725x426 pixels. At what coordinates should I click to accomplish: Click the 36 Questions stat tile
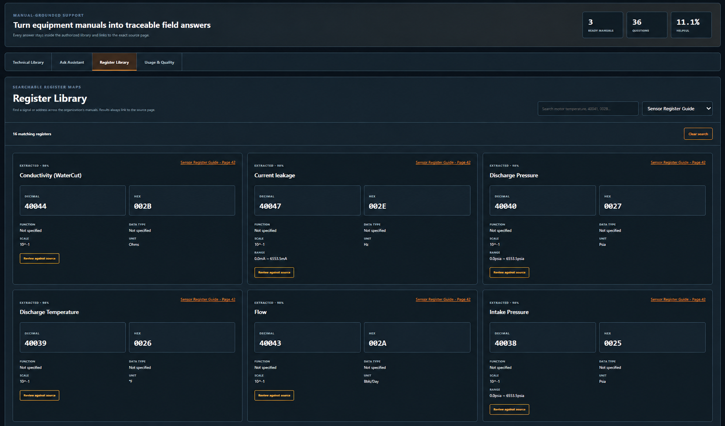coord(647,25)
